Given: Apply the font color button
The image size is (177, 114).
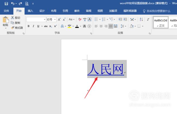Looking at the screenshot, I should click(77, 26).
